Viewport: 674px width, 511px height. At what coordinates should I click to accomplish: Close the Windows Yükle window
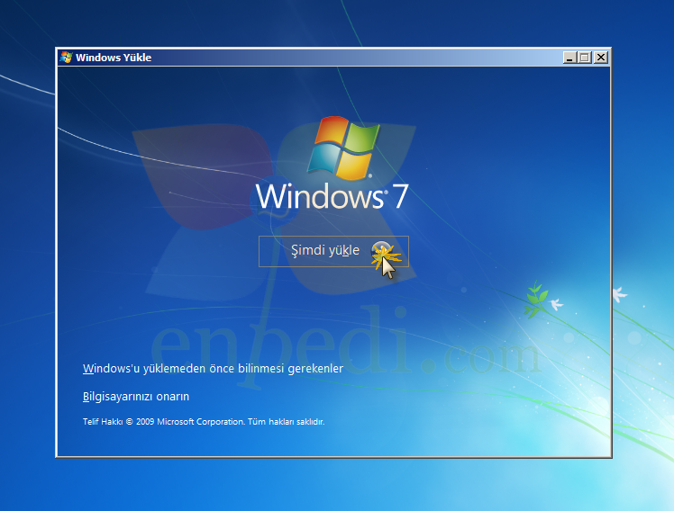click(601, 58)
